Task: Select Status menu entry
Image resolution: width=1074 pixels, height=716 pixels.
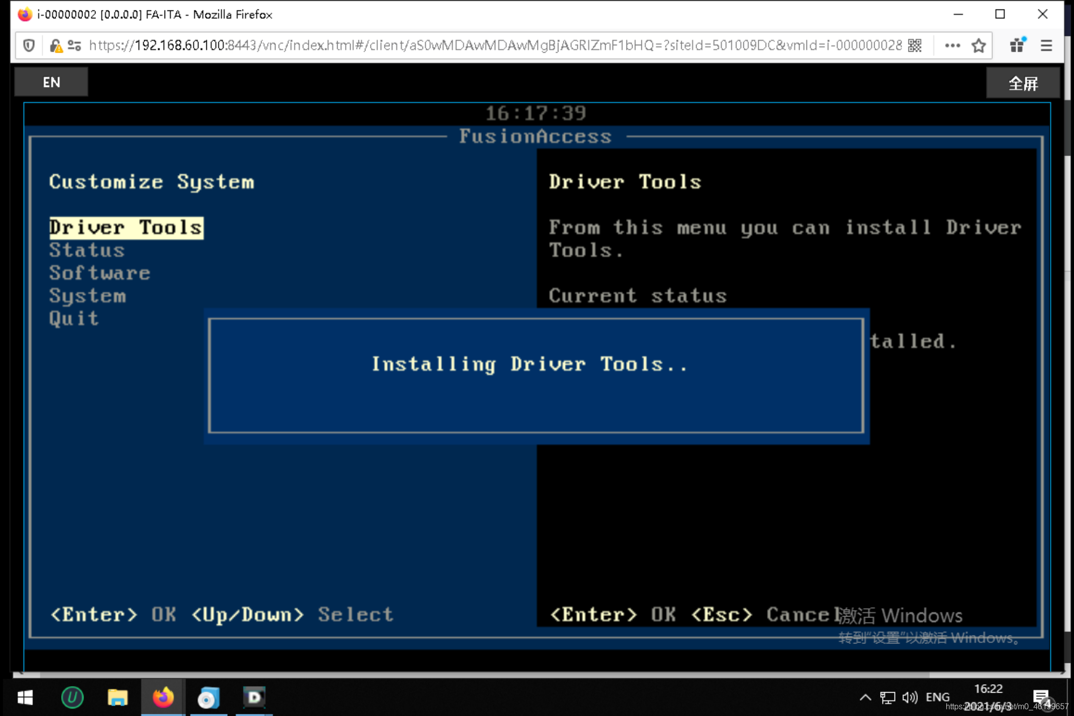Action: [87, 250]
